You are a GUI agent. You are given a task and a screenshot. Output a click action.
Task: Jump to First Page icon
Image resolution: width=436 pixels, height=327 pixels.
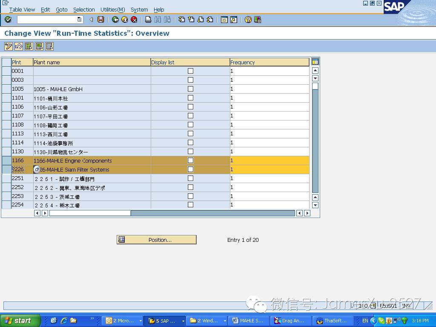[x=181, y=20]
